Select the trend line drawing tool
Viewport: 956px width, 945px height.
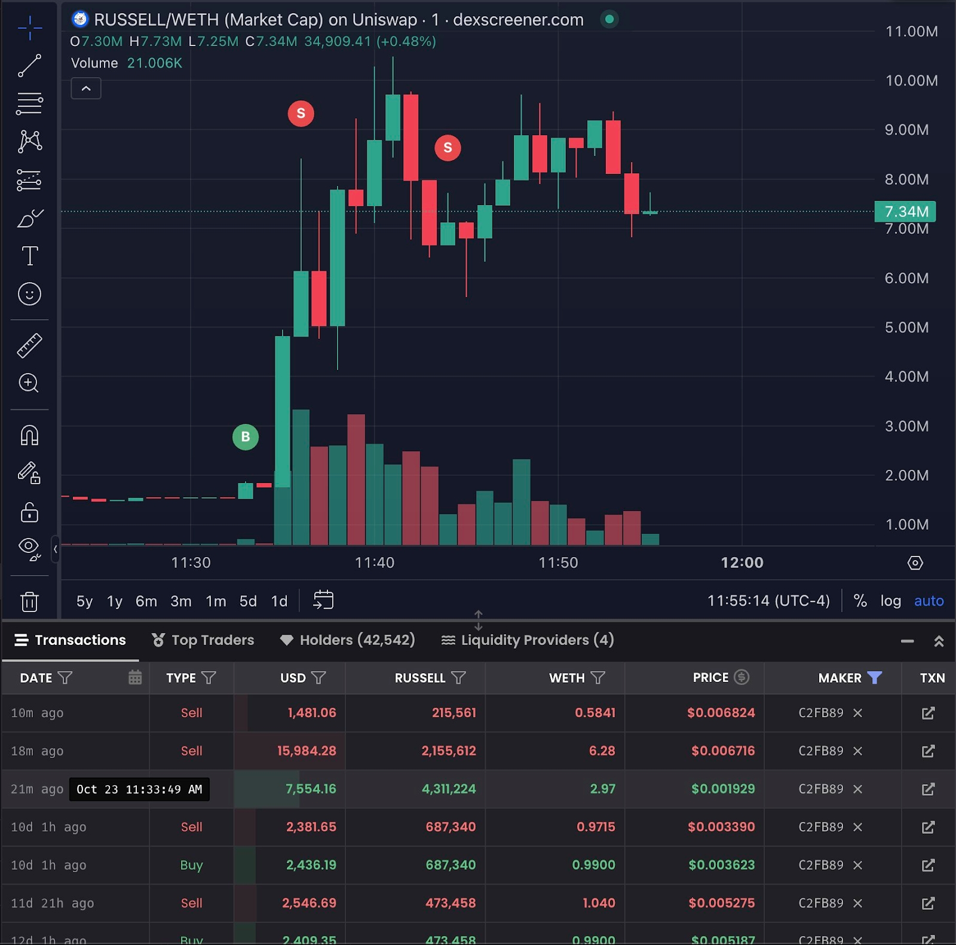29,66
